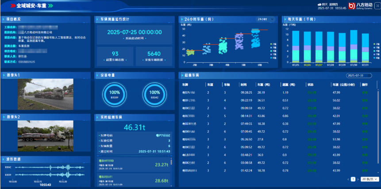Click the weather cloud icon in header
The image size is (381, 189).
319,4
